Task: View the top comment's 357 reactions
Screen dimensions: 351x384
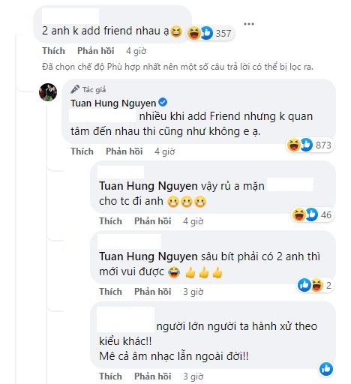Action: (210, 33)
